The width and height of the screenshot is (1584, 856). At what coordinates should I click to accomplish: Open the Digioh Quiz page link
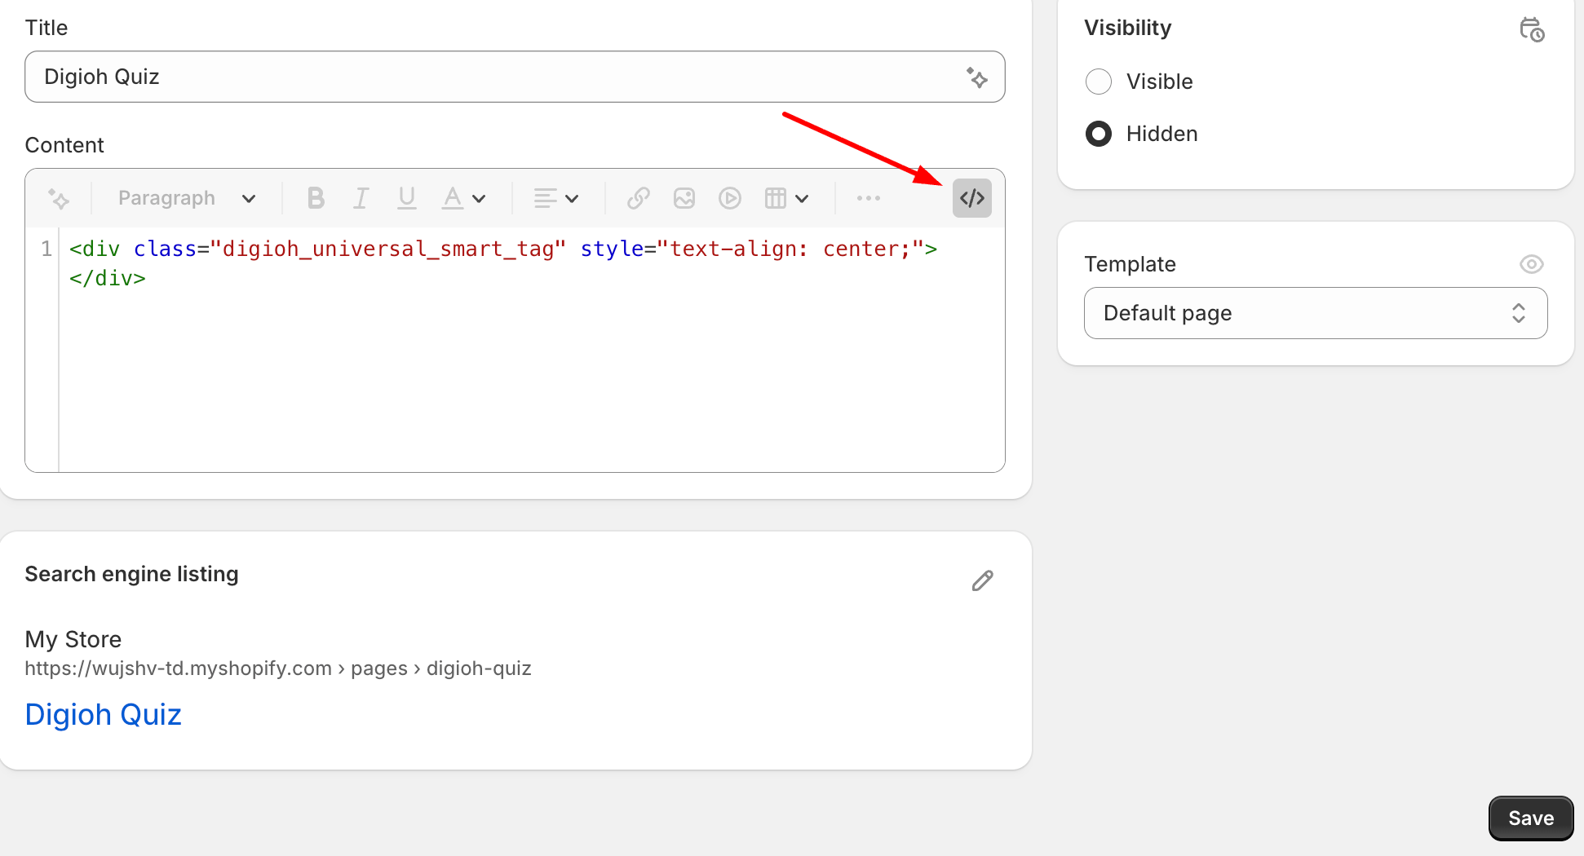103,714
